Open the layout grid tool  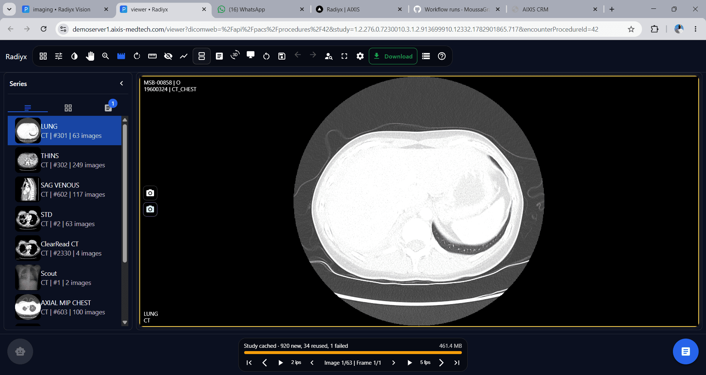43,56
